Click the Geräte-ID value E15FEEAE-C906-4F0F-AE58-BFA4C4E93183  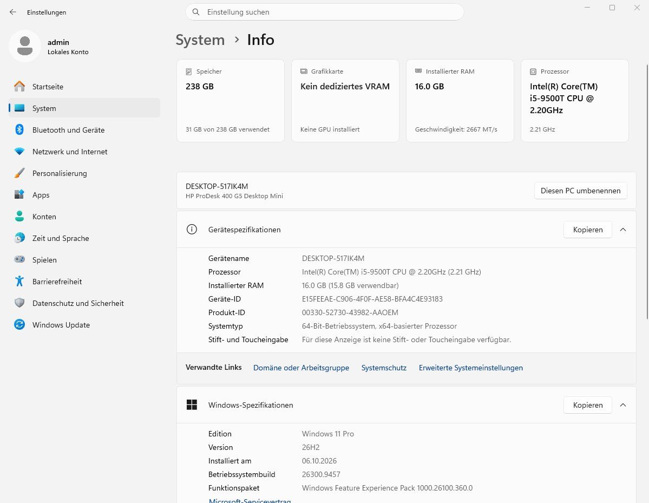372,299
